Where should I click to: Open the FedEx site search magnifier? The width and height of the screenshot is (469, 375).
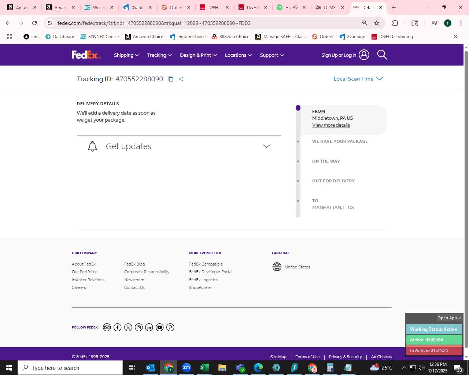click(382, 55)
